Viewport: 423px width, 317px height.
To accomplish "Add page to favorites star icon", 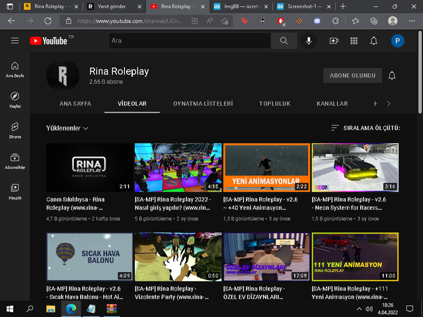I will 225,21.
